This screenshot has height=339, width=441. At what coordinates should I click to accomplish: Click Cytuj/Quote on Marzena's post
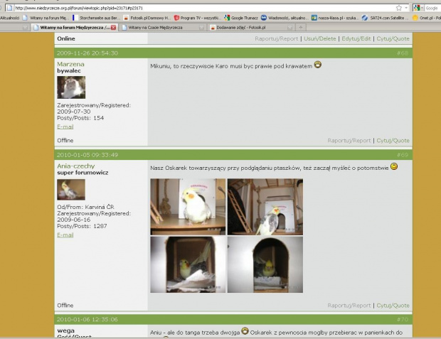tap(393, 141)
